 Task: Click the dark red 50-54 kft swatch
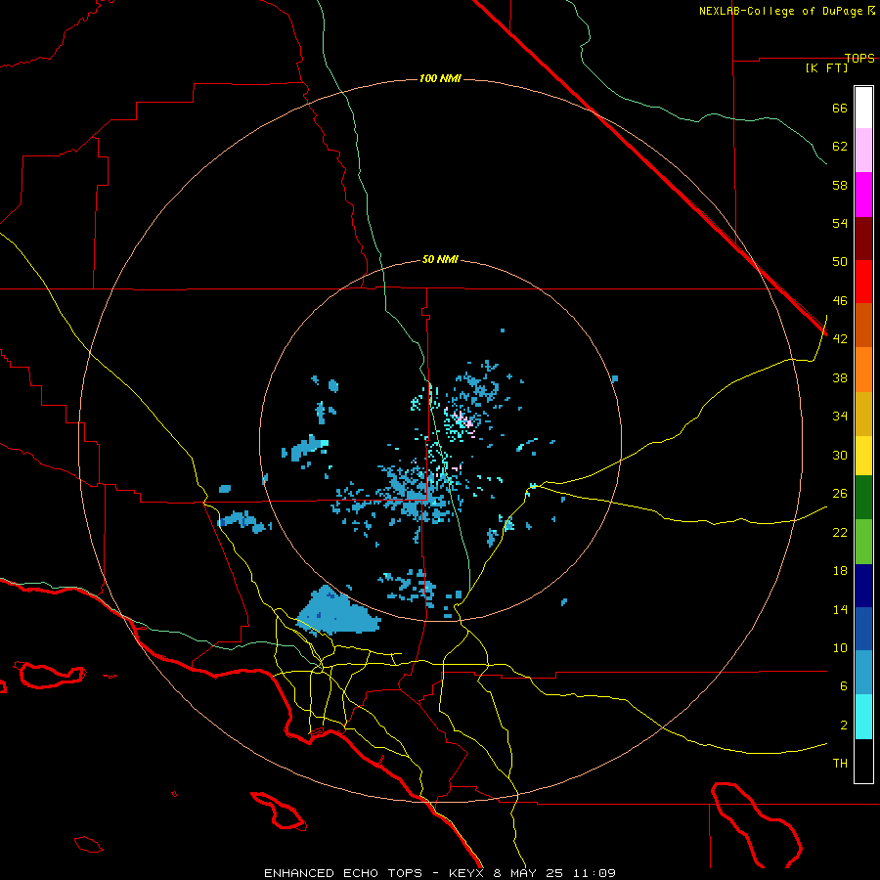(863, 238)
